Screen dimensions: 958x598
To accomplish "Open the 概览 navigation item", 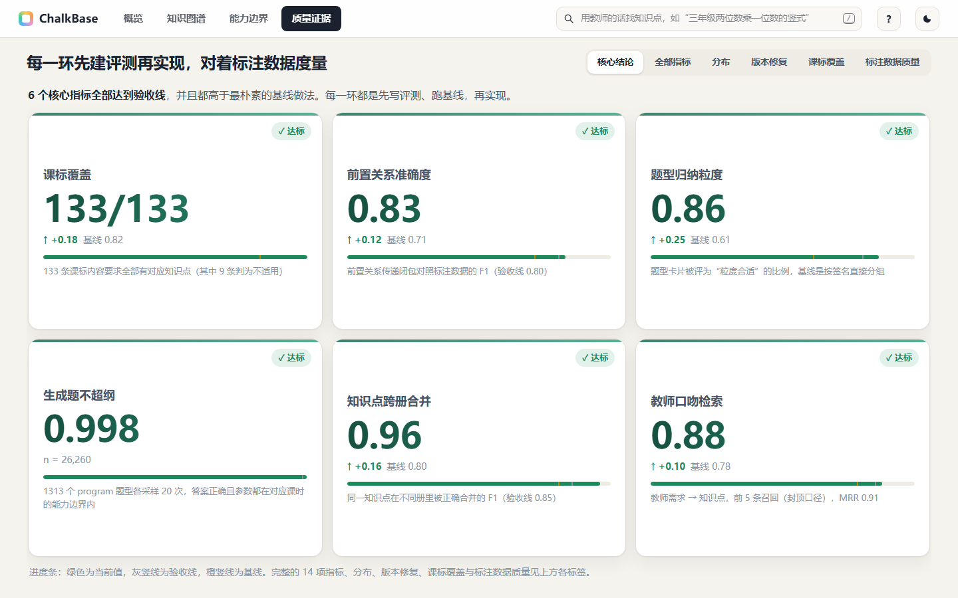I will [x=133, y=19].
